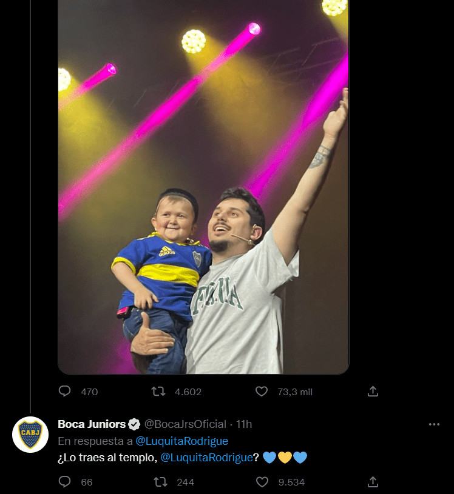
Task: Open the @BocaJrsOficial handle link
Action: 185,424
